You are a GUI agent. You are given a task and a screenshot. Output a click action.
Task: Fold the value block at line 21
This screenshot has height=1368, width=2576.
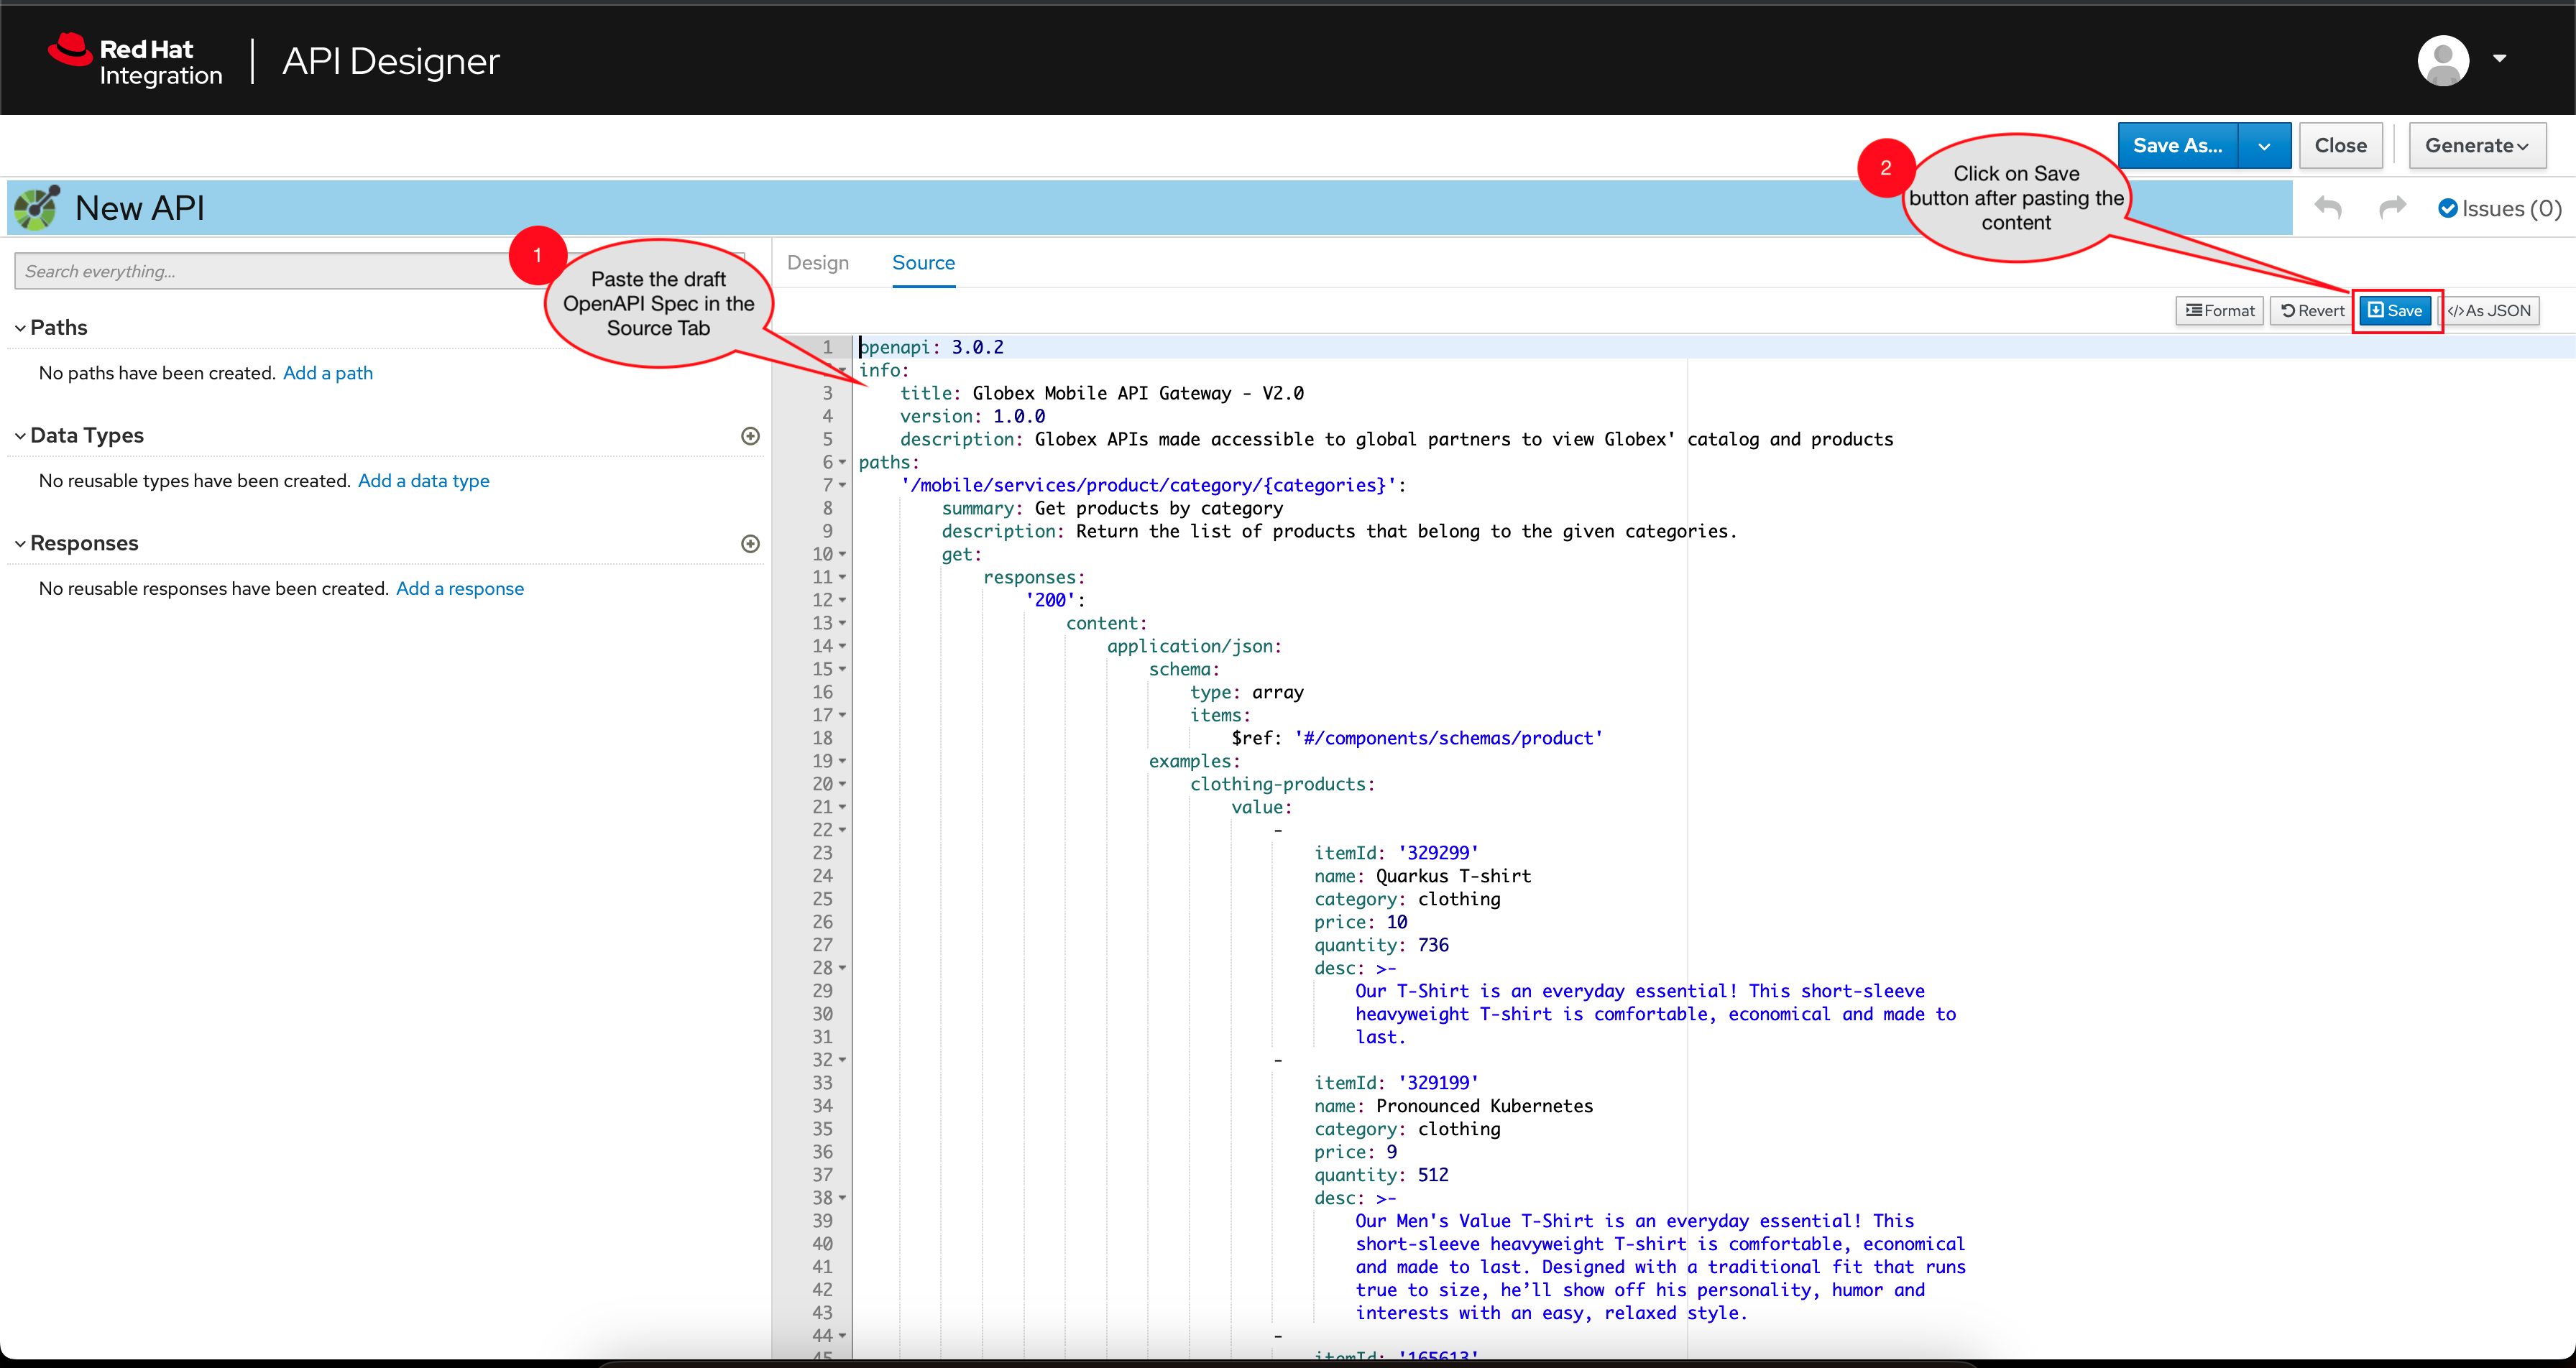click(x=842, y=807)
